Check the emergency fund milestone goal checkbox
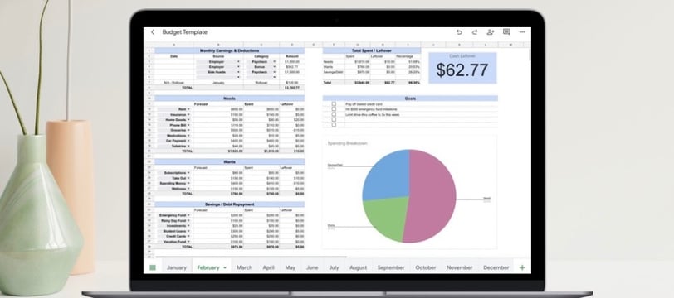The image size is (674, 298). click(x=334, y=109)
